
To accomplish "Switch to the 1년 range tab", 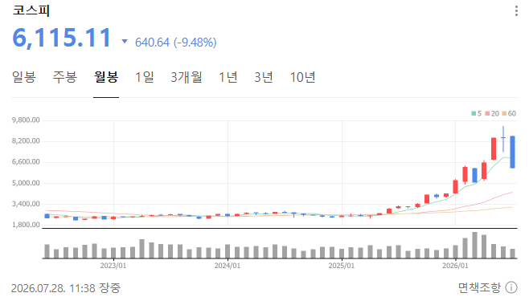I will [x=228, y=77].
